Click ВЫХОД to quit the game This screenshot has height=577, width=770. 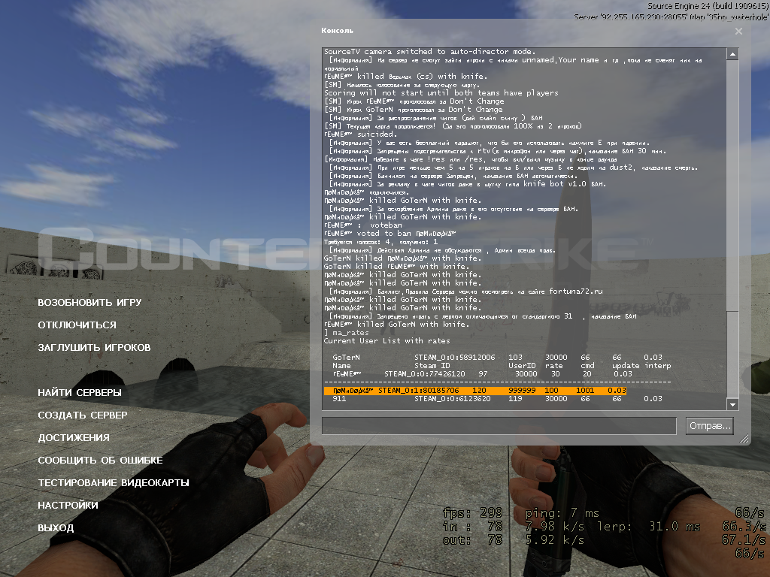[x=56, y=528]
